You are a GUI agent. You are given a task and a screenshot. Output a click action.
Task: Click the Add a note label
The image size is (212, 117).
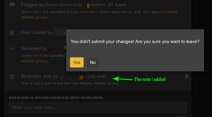pos(56,98)
